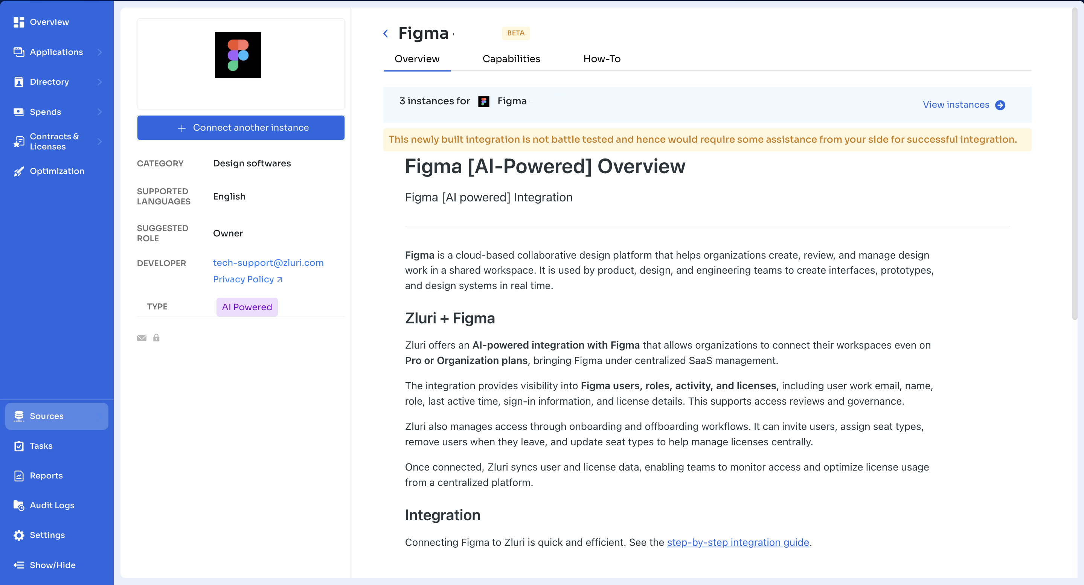This screenshot has height=585, width=1084.
Task: Expand the Applications sidebar entry
Action: point(56,52)
